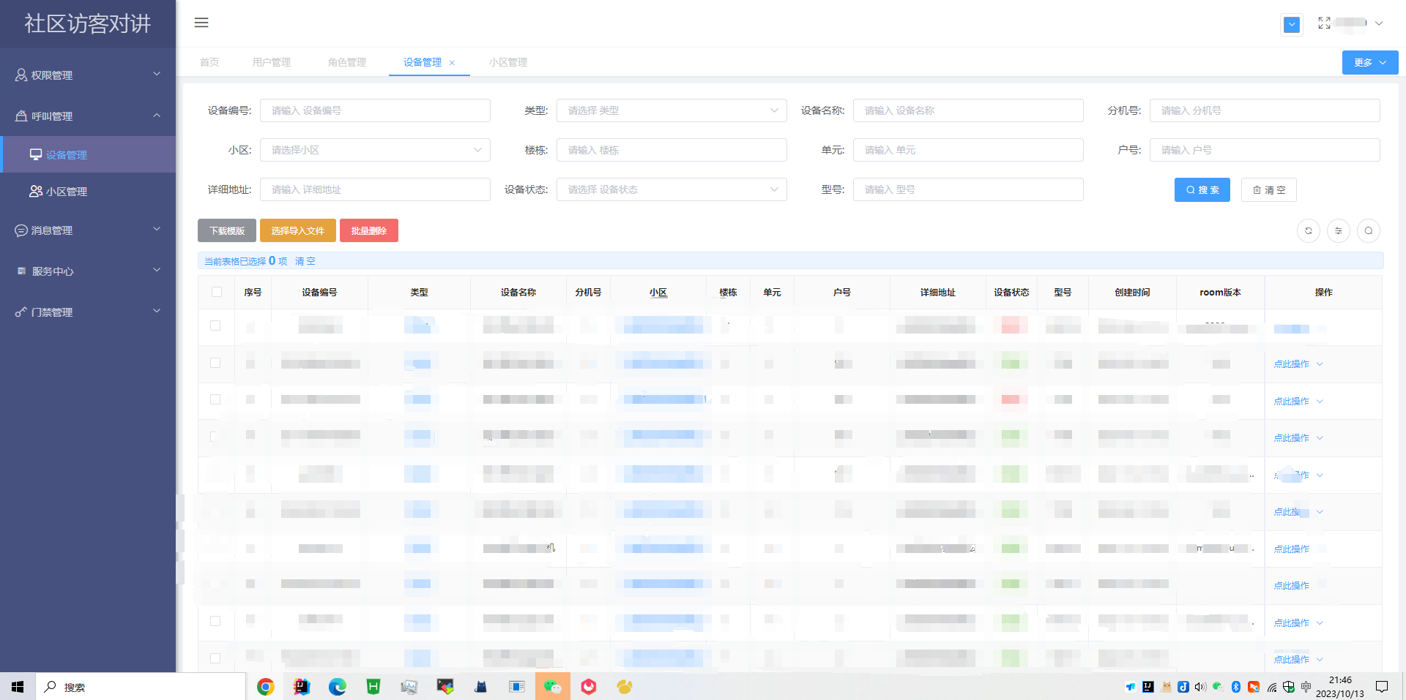Screen dimensions: 1406x700
Task: Open 小区管理 in the sidebar
Action: [x=88, y=191]
